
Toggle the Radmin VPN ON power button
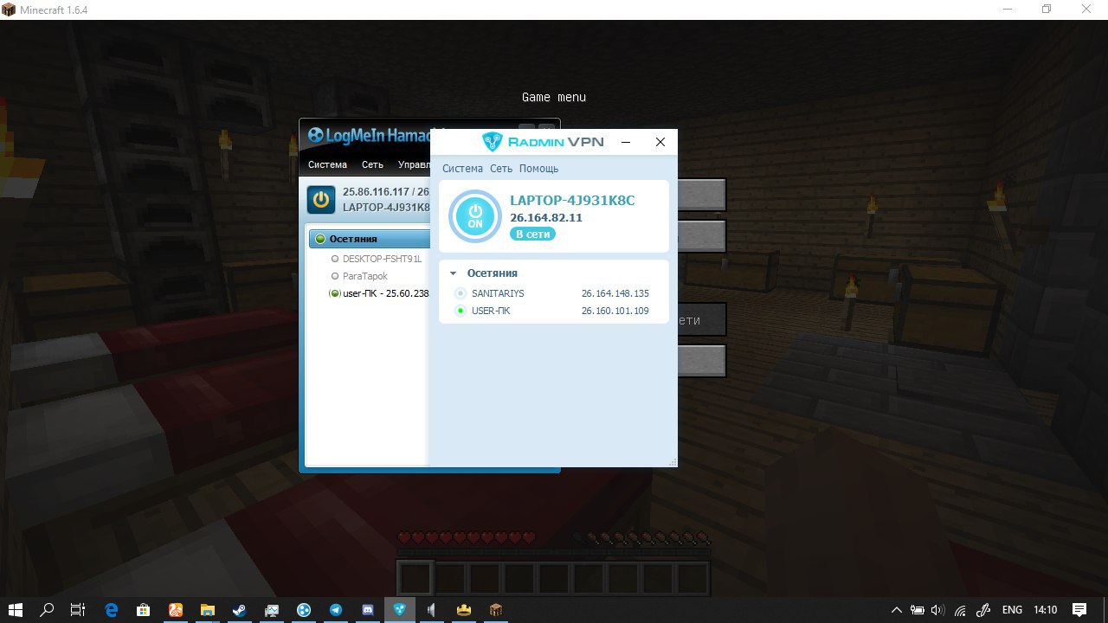pos(474,216)
